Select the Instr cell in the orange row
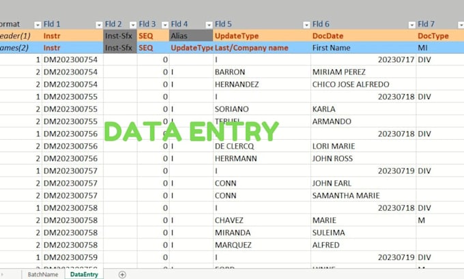The width and height of the screenshot is (464, 279). pyautogui.click(x=72, y=35)
